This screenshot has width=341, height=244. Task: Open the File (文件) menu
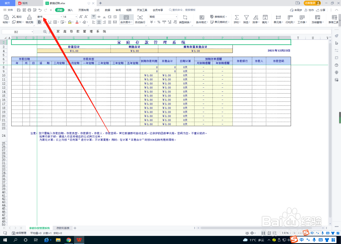click(x=8, y=10)
